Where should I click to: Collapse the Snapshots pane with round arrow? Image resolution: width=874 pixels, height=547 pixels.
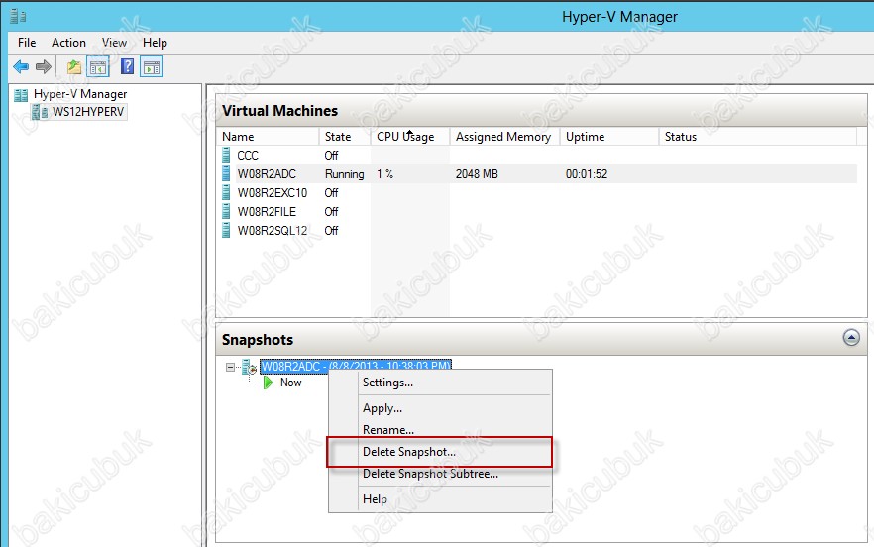point(851,337)
